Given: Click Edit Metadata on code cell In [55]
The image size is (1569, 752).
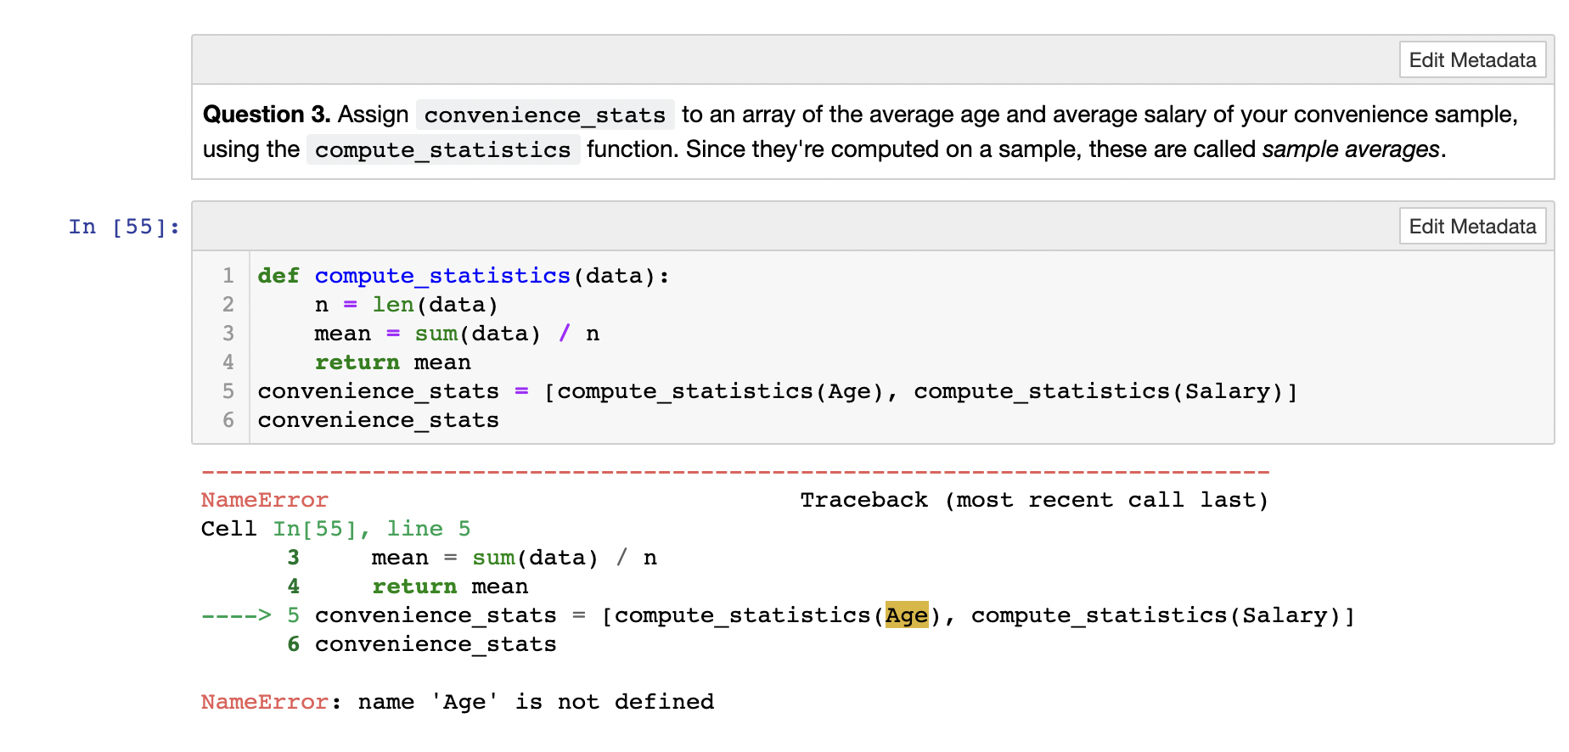Looking at the screenshot, I should coord(1472,227).
